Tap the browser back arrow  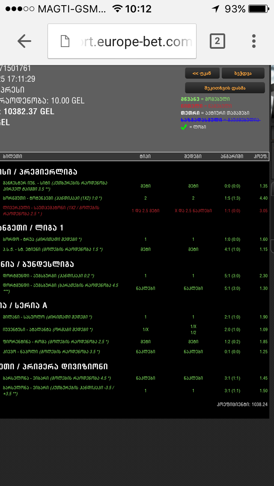(x=24, y=41)
